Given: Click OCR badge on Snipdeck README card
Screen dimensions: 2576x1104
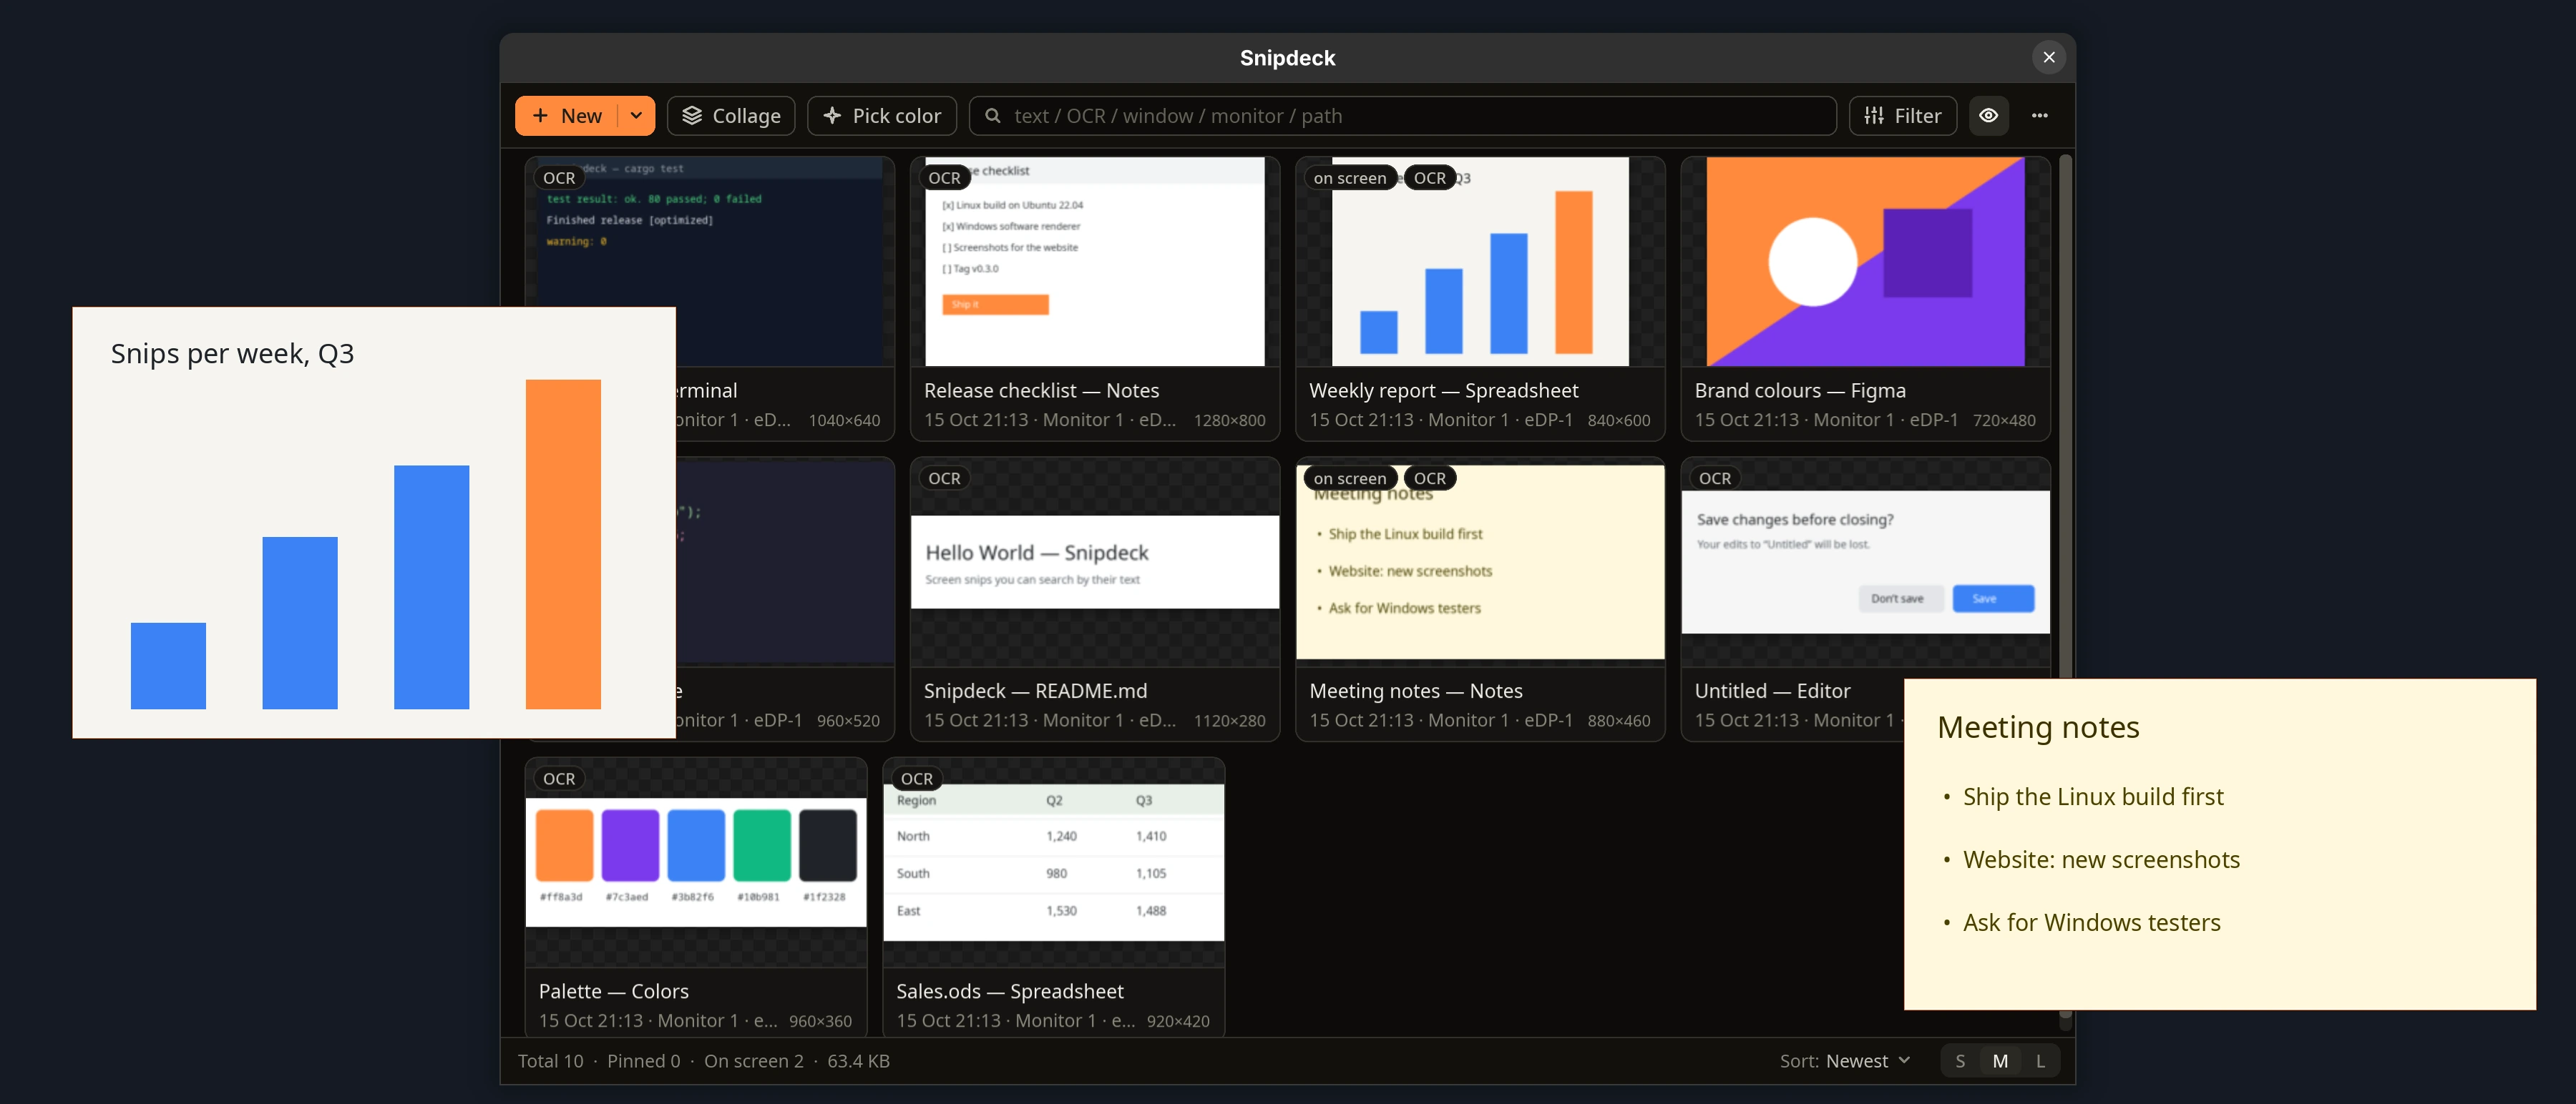Looking at the screenshot, I should (x=944, y=478).
